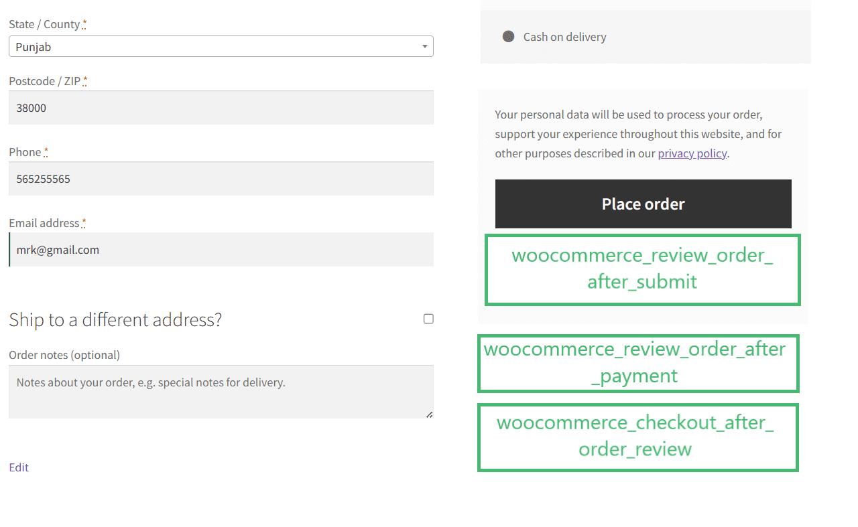
Task: Click the Place order button
Action: [643, 204]
